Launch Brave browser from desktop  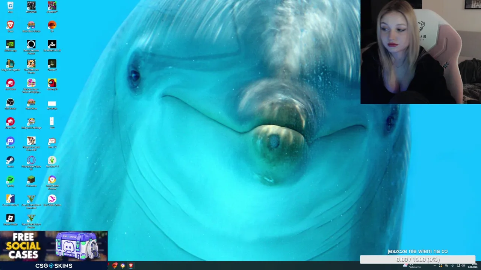[x=10, y=26]
